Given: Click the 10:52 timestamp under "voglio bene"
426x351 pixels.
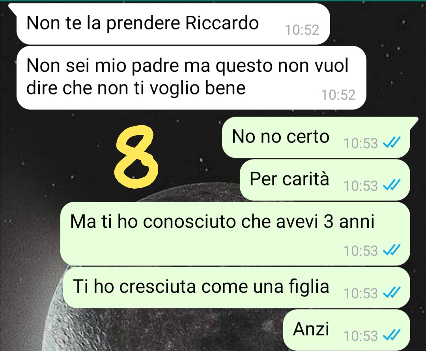Looking at the screenshot, I should tap(338, 95).
